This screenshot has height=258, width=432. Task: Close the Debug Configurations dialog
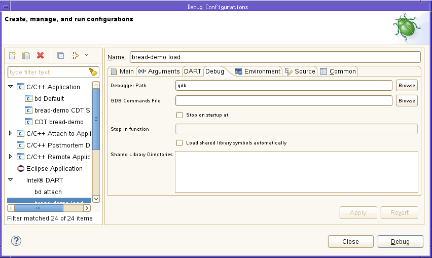point(351,241)
